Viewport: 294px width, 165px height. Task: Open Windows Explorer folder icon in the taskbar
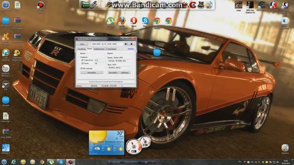(23, 162)
